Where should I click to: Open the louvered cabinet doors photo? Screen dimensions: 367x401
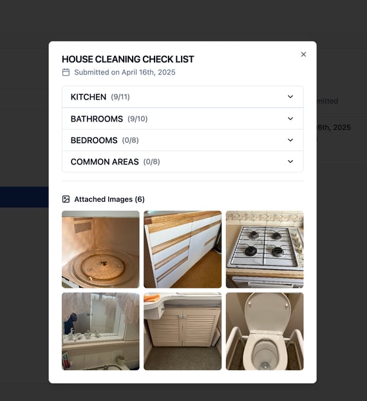pyautogui.click(x=182, y=331)
